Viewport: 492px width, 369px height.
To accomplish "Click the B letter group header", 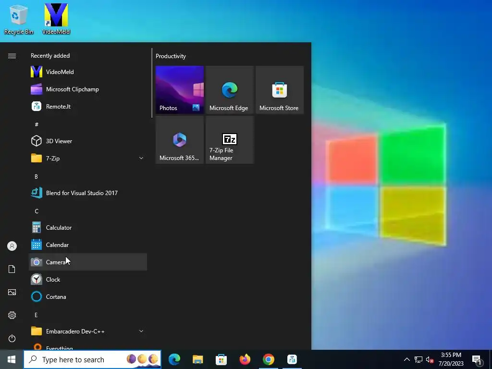I will (x=36, y=177).
